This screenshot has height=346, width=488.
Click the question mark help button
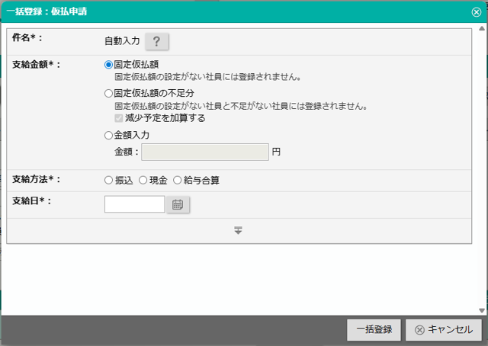pos(156,42)
